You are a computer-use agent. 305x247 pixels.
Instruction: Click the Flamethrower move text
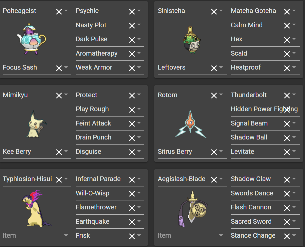(x=96, y=207)
